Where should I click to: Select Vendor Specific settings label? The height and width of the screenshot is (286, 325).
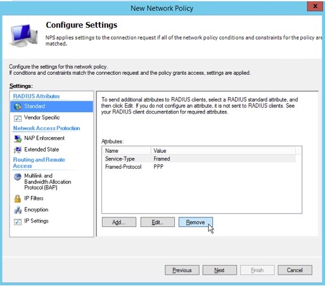(x=42, y=117)
